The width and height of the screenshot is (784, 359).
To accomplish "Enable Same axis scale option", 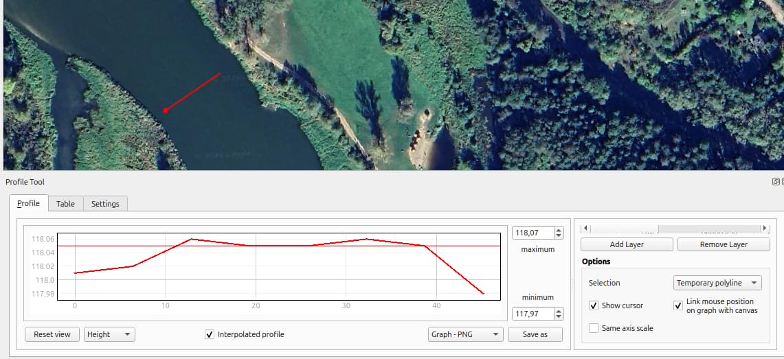I will tap(594, 328).
